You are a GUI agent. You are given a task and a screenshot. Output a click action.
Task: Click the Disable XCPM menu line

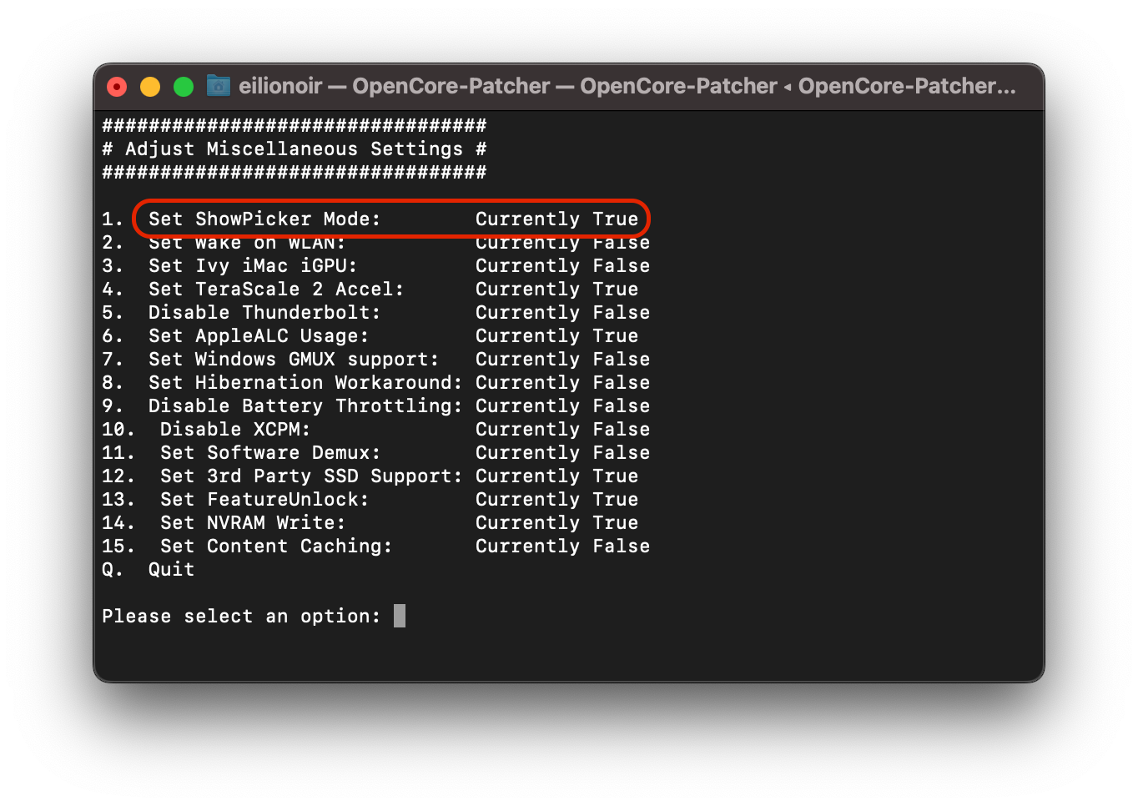tap(234, 430)
